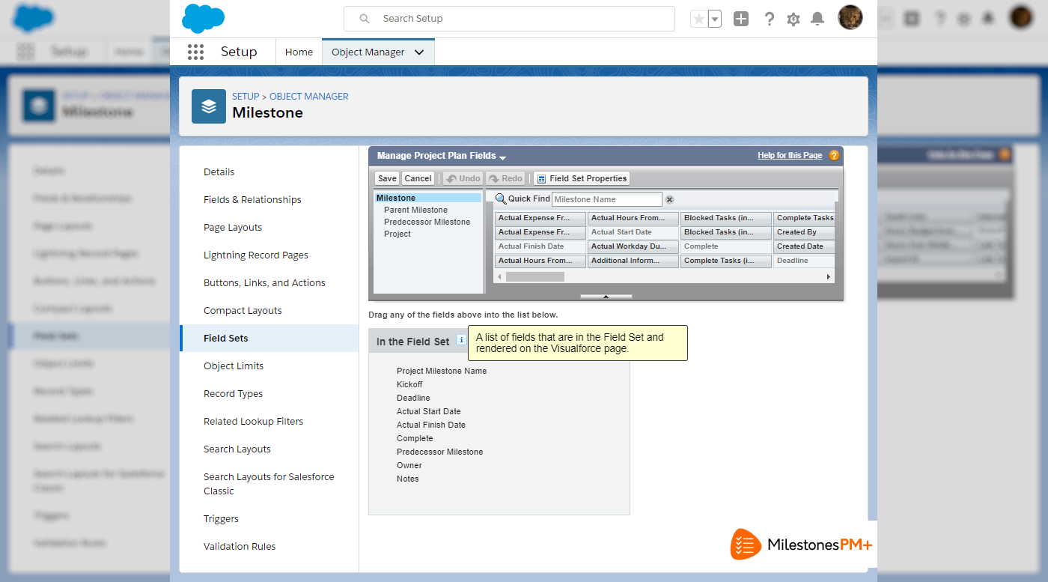Screen dimensions: 1048x582
Task: Expand the Object Manager tab chevron
Action: click(419, 52)
